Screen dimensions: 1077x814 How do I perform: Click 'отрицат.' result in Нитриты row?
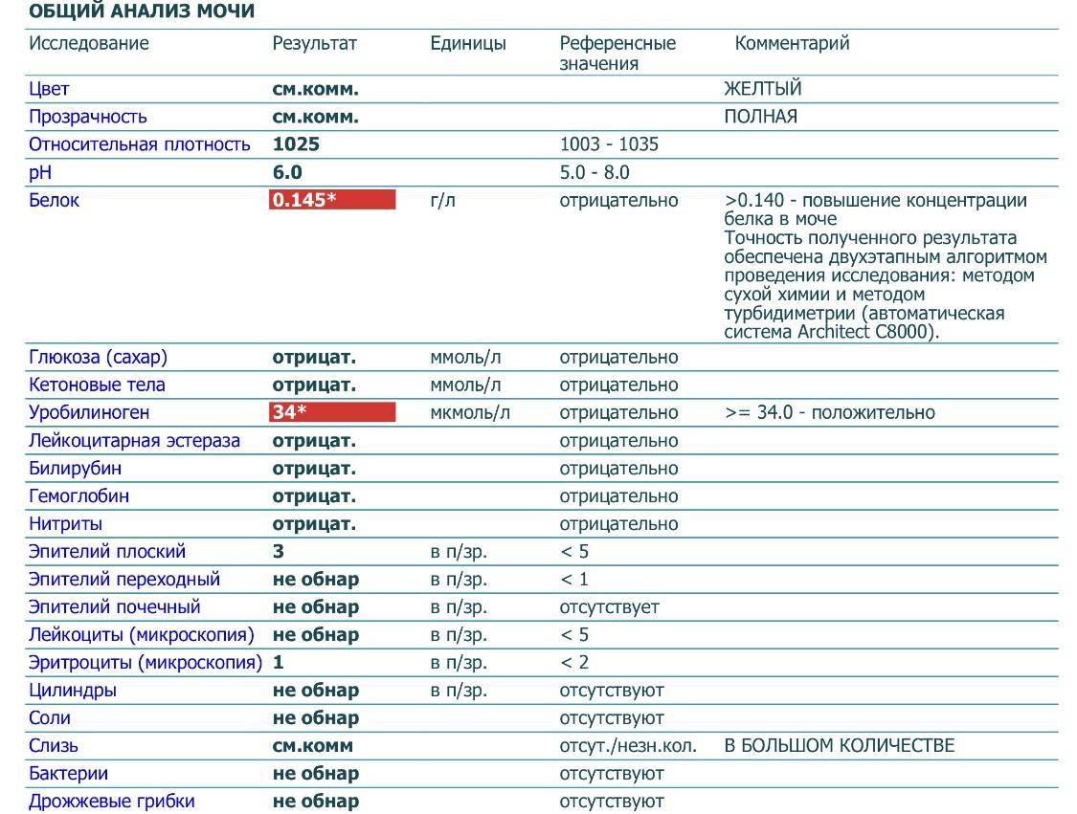314,524
